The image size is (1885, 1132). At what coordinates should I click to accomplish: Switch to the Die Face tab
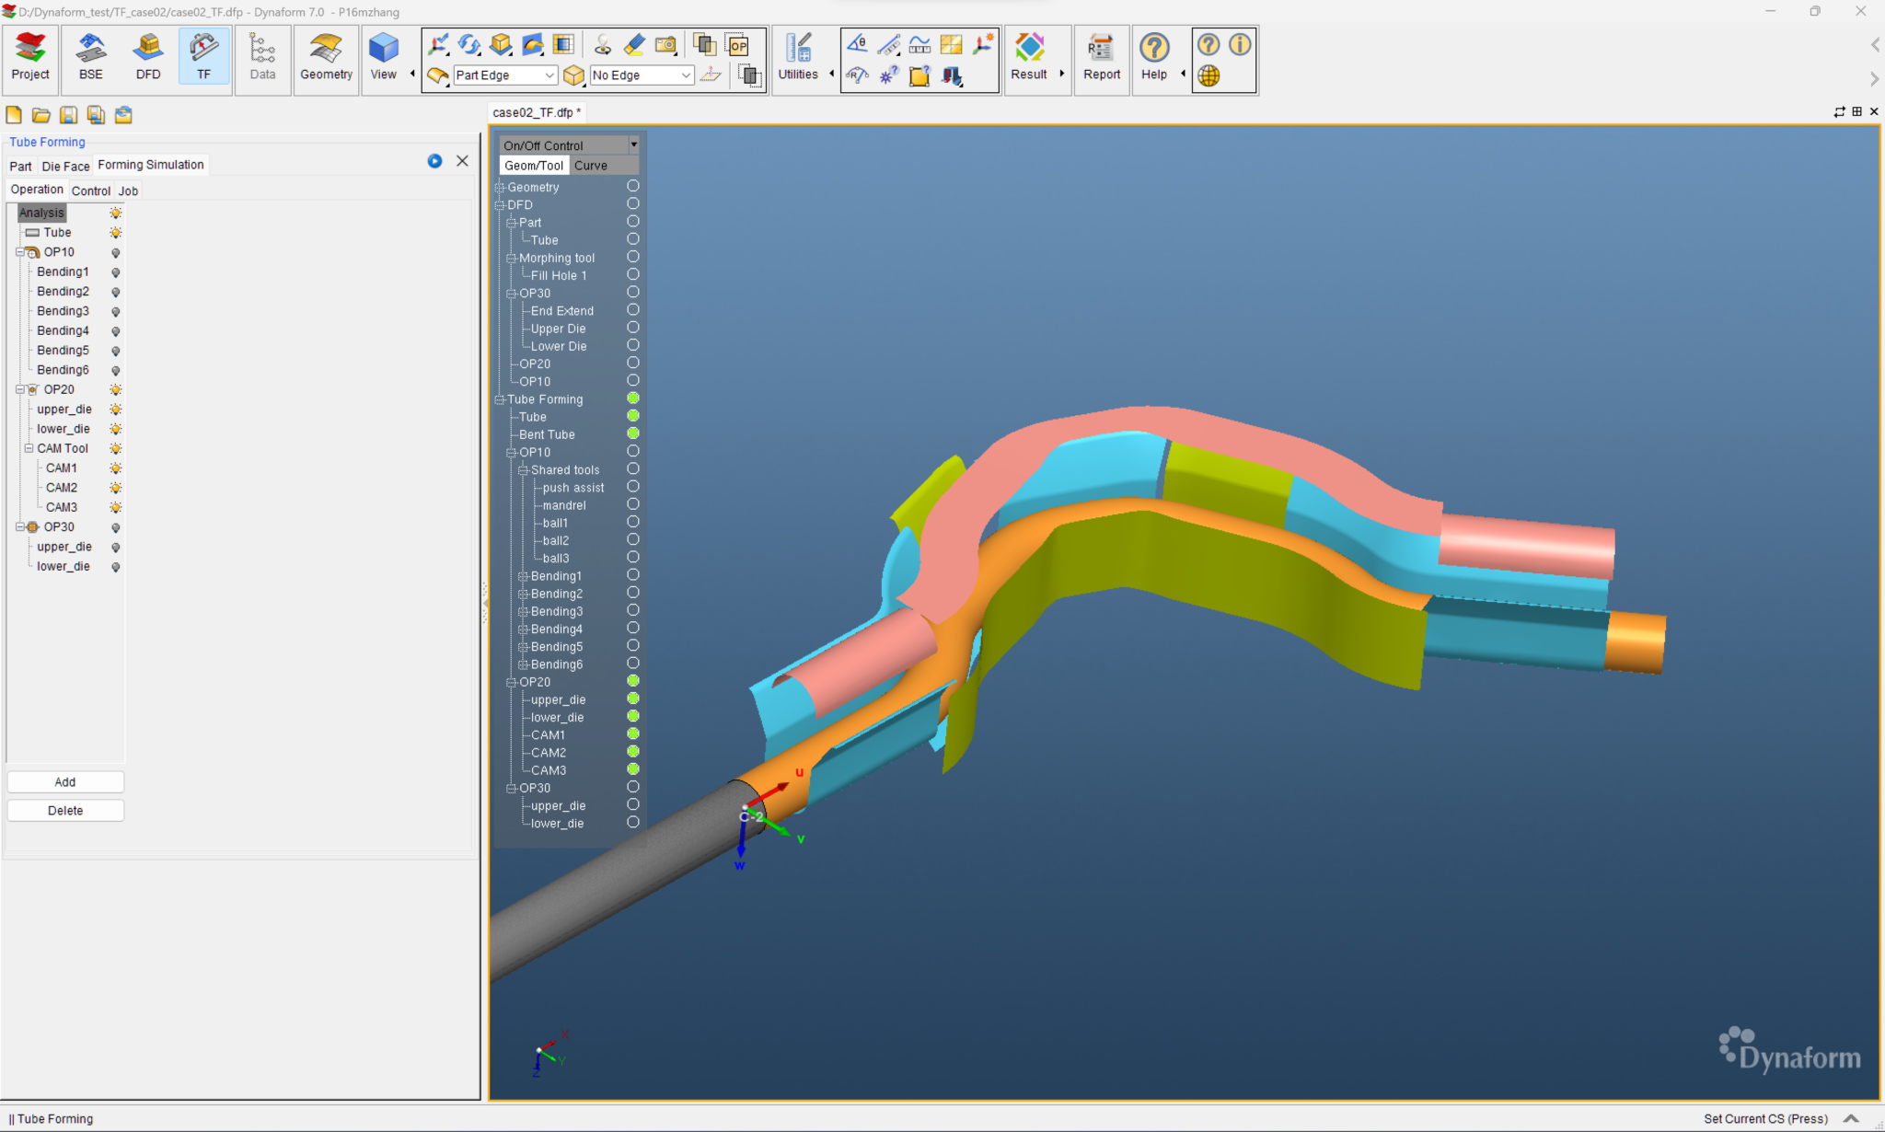(65, 167)
